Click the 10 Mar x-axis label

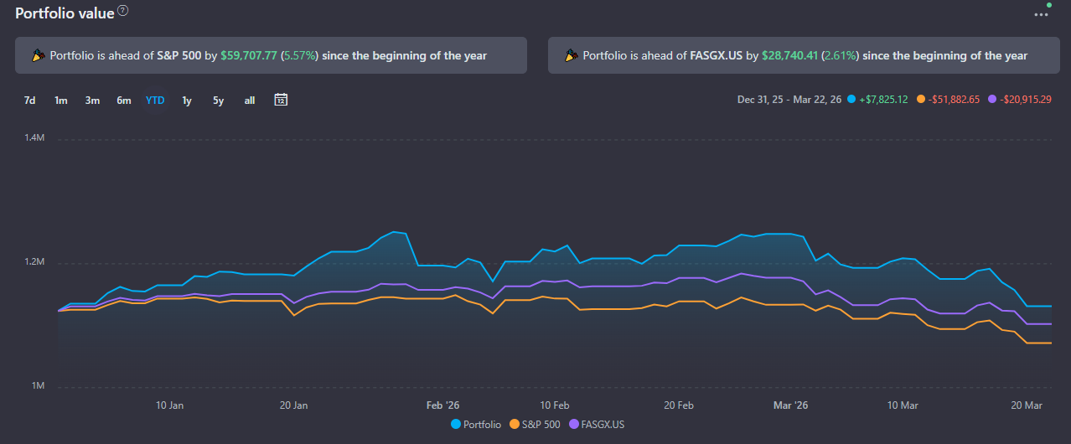click(x=903, y=405)
